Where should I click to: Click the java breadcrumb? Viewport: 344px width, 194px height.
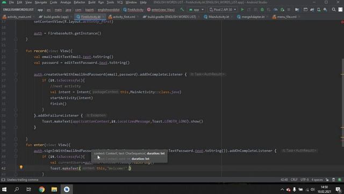point(68,10)
